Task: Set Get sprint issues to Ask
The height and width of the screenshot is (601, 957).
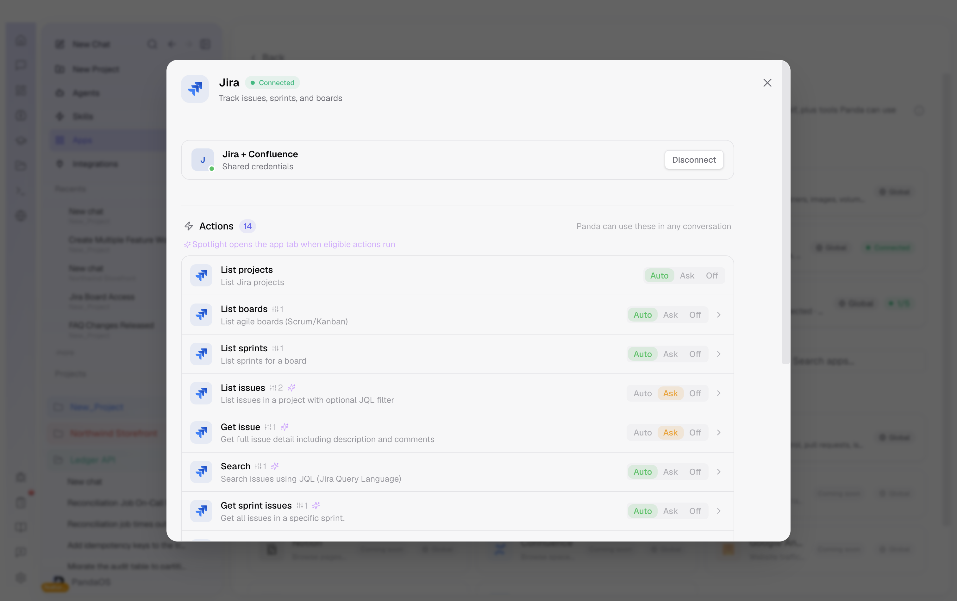Action: 671,511
